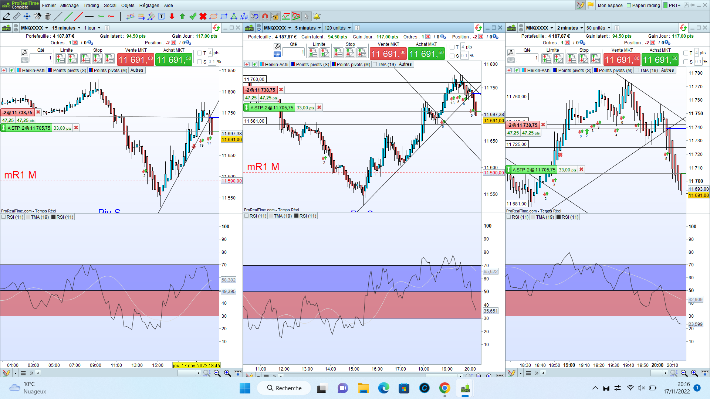Open the Trading menu
710x399 pixels.
click(x=91, y=5)
